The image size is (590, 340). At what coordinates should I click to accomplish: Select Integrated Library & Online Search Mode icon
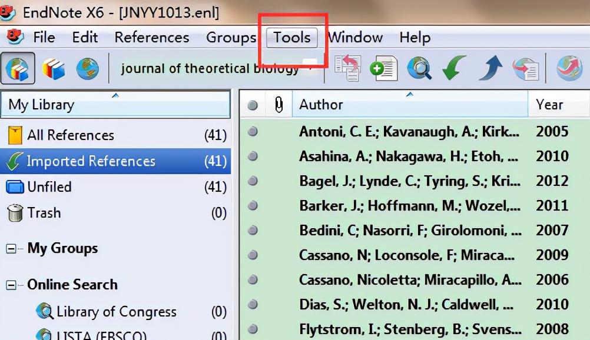coord(18,68)
